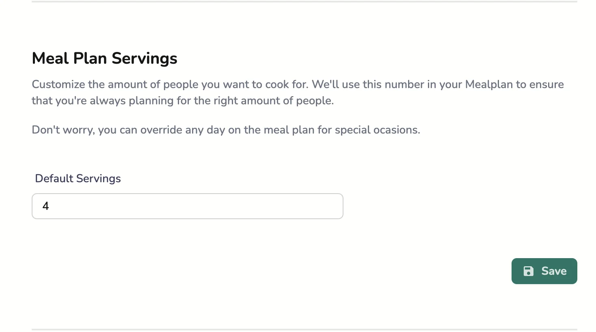Image resolution: width=596 pixels, height=332 pixels.
Task: Save the Default Servings setting
Action: tap(544, 271)
